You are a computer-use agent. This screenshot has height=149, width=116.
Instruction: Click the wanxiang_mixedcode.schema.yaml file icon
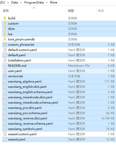5,102
